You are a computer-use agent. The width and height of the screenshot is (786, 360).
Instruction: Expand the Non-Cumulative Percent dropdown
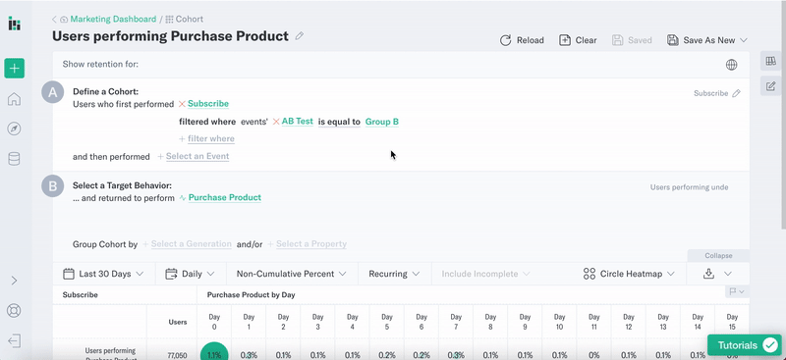coord(291,274)
